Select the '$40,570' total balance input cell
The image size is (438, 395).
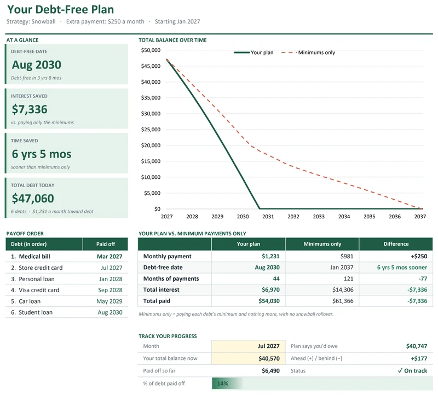click(x=249, y=358)
